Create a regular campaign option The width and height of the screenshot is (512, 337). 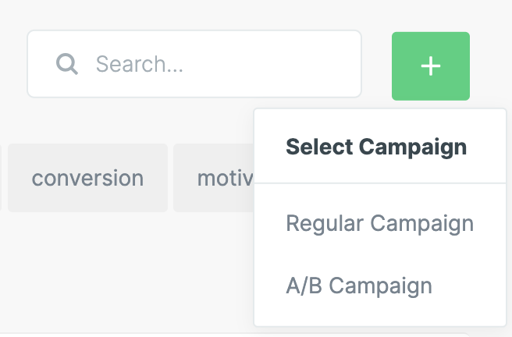pos(379,224)
